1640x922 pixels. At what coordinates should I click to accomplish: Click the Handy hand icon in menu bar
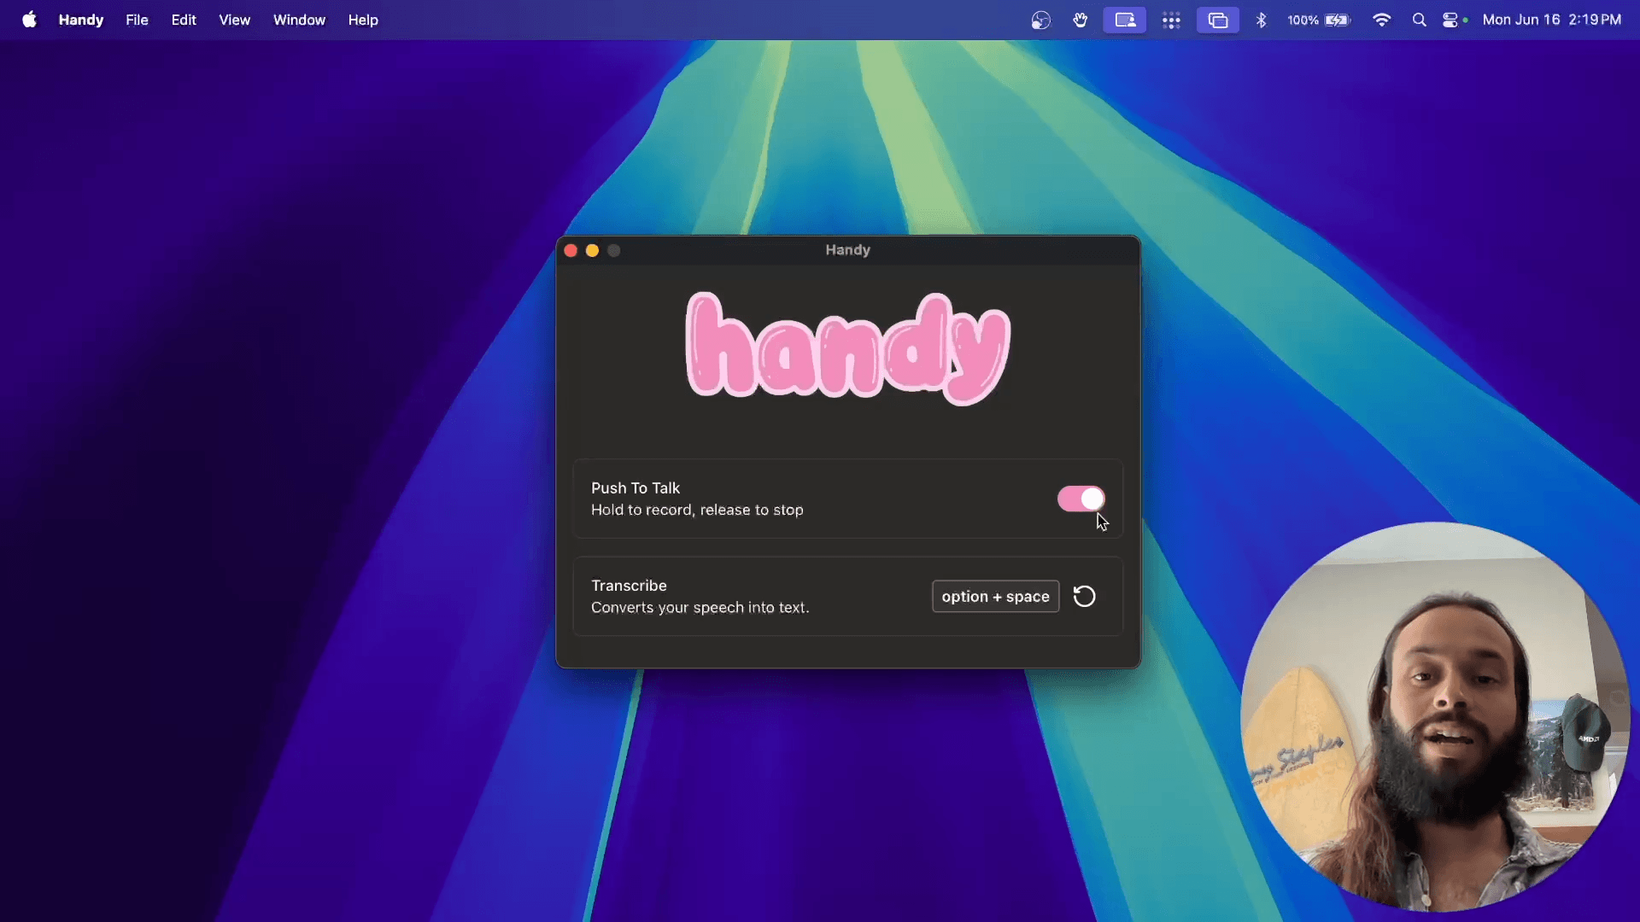(x=1081, y=20)
